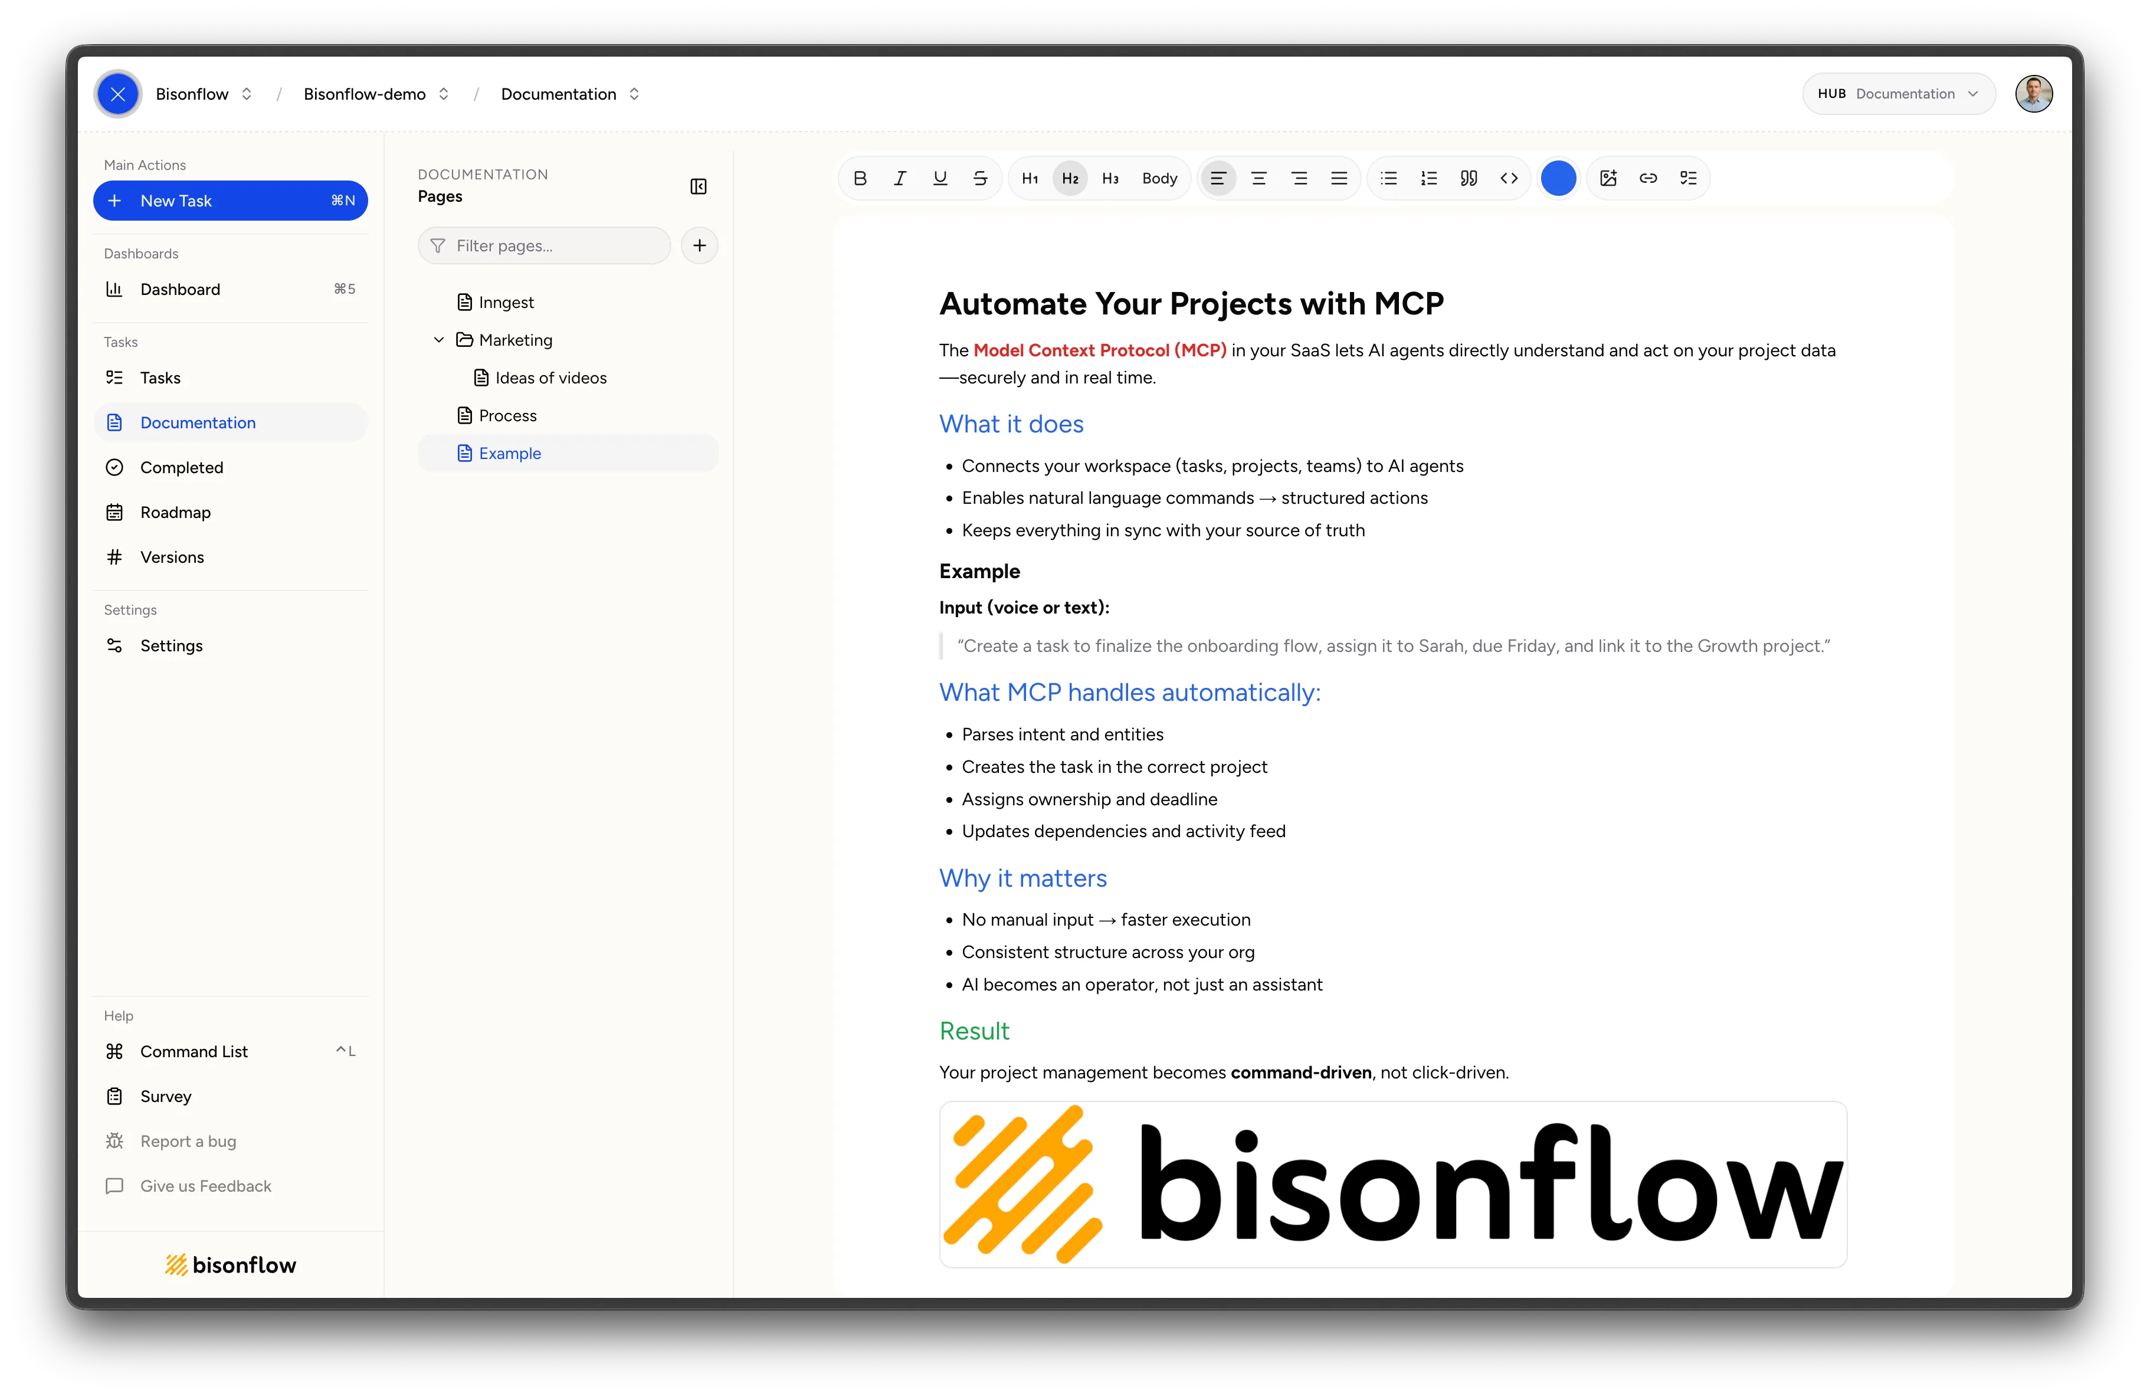Click the red Model Context Protocol (MCP) text
Viewport: 2150px width, 1397px height.
(1099, 350)
